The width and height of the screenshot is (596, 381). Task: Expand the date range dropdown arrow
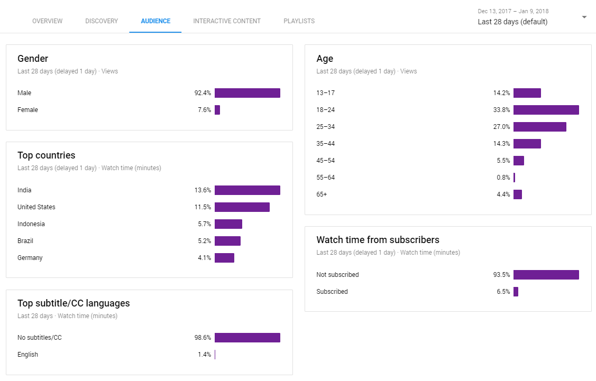[x=584, y=17]
